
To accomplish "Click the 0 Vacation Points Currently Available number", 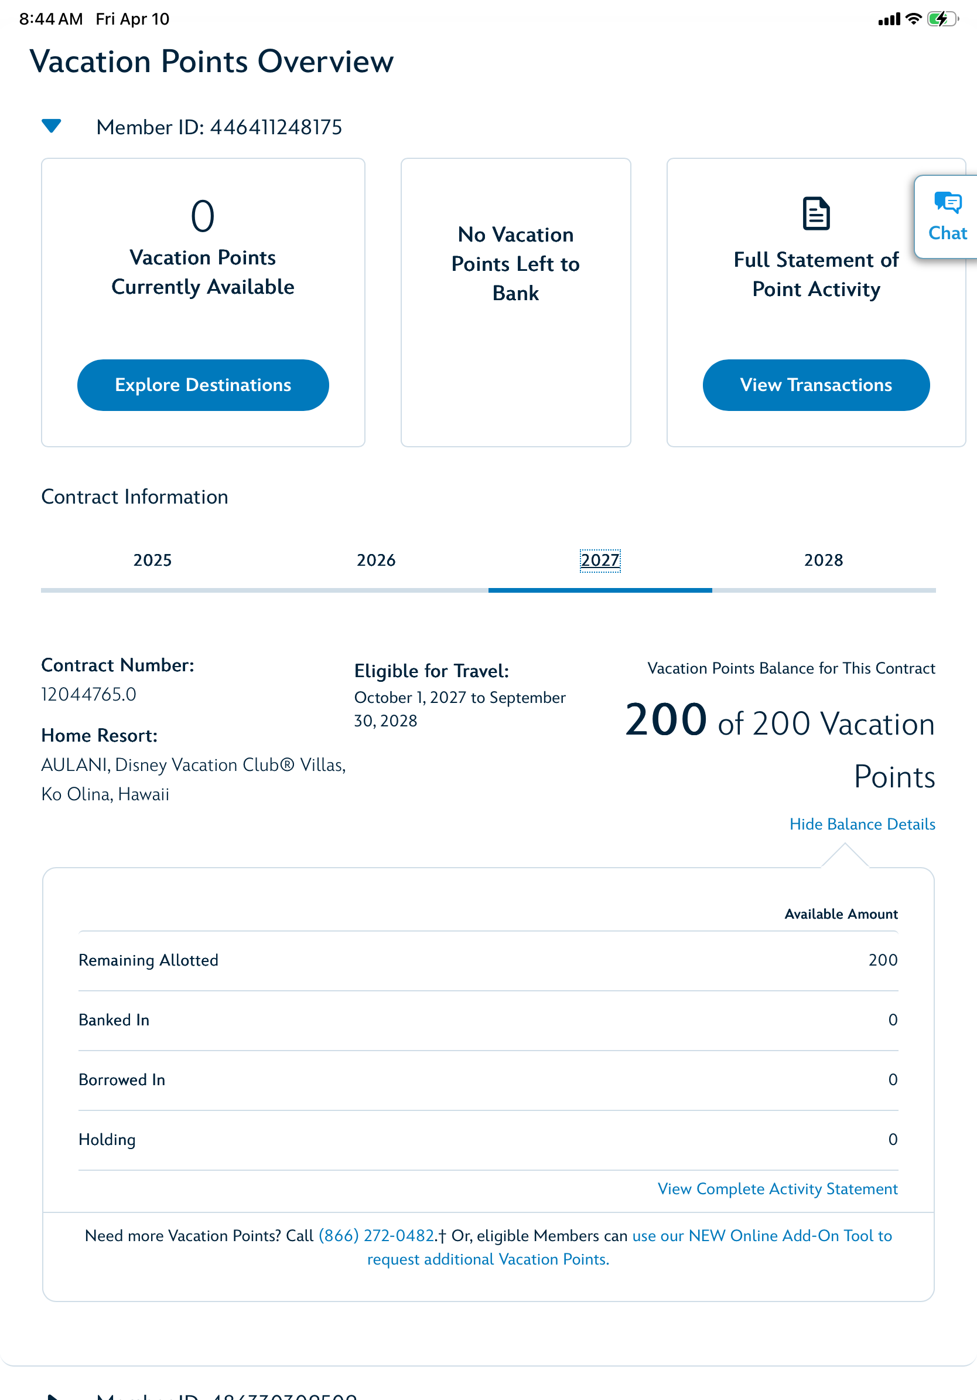I will pos(203,216).
